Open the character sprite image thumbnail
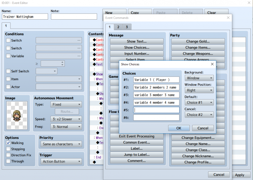253x180 pixels. pos(17,115)
